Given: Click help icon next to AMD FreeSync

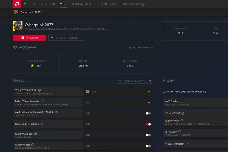Looking at the screenshot, I should (182, 101).
